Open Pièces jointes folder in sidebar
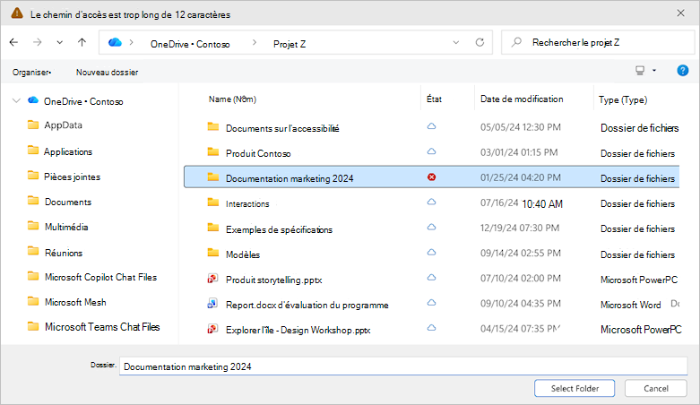 tap(72, 177)
